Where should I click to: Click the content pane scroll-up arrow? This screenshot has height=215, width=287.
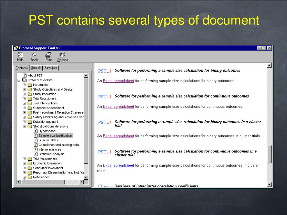[269, 65]
